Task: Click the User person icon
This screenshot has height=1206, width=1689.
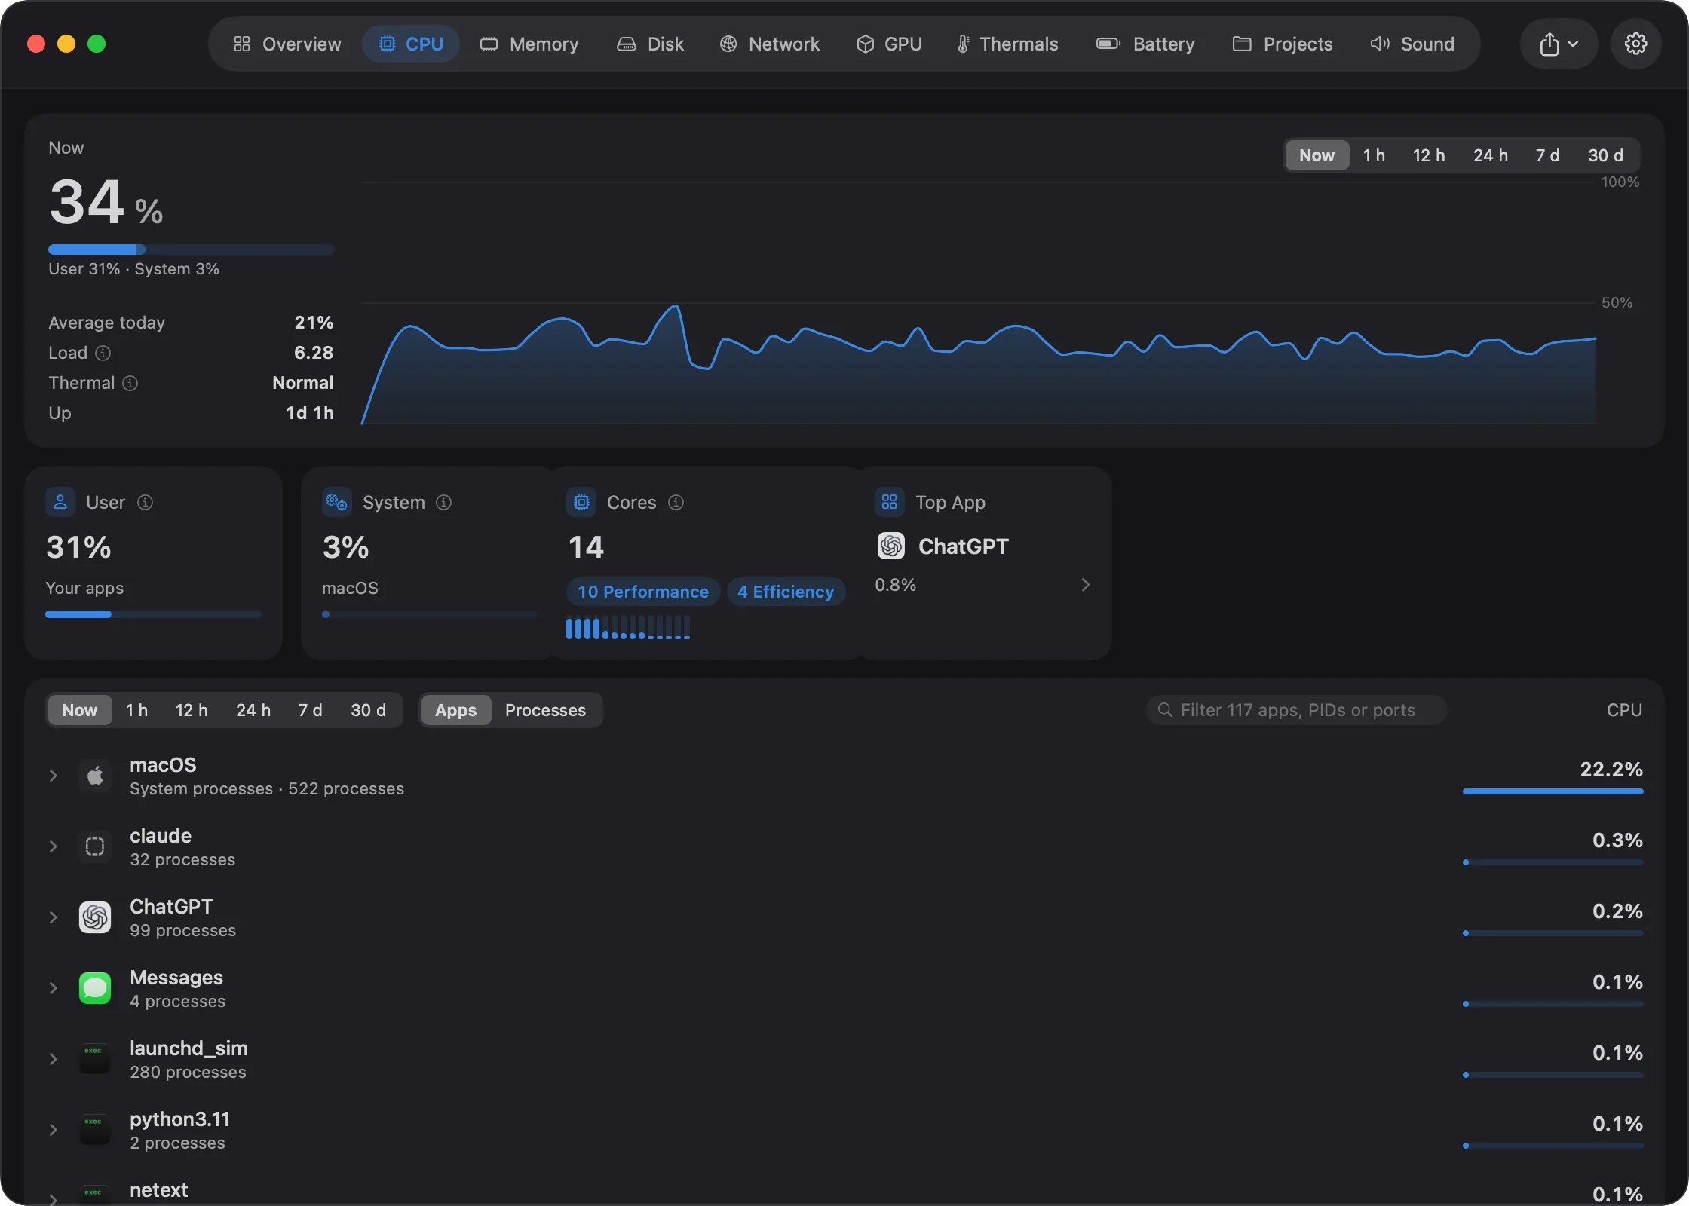Action: coord(60,502)
